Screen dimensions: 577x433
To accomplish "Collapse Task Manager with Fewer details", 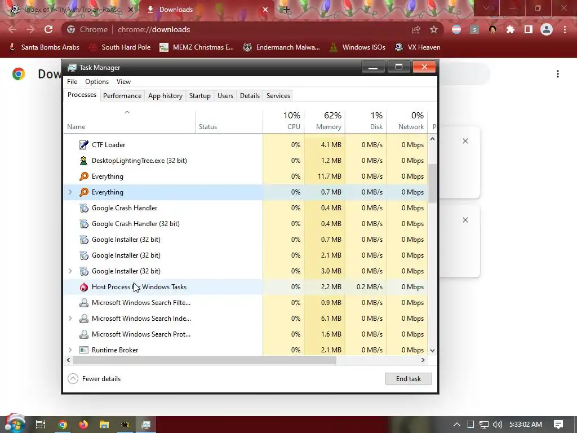I will 94,378.
